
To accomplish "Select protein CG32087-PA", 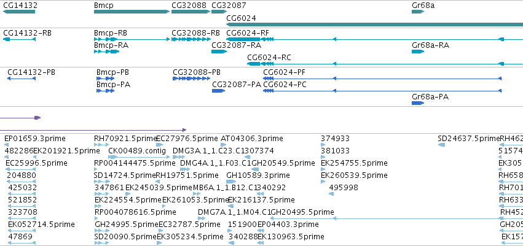I will [x=218, y=91].
